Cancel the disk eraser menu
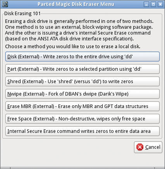 point(148,147)
